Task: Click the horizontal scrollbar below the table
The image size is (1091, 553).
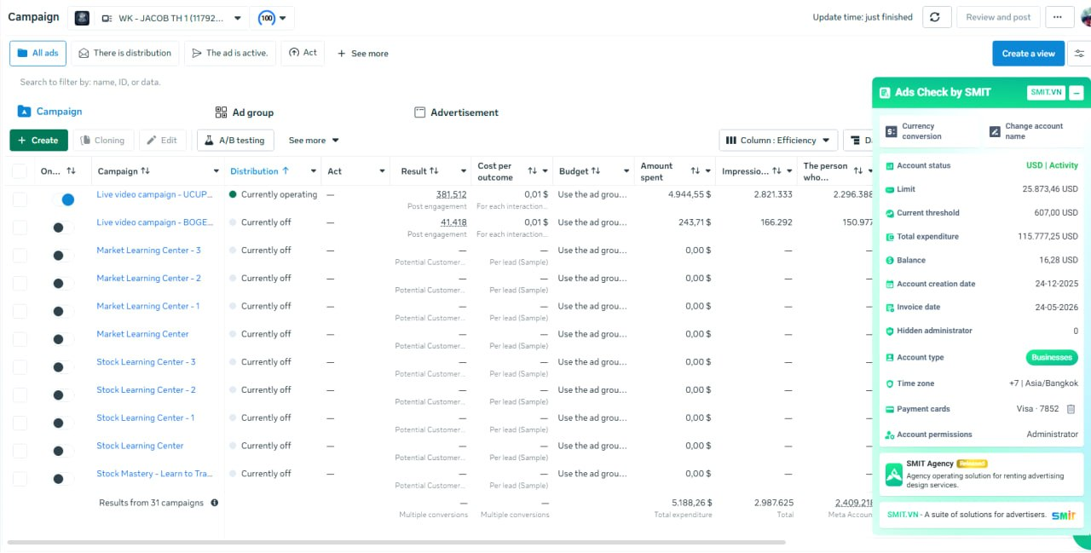Action: point(396,542)
